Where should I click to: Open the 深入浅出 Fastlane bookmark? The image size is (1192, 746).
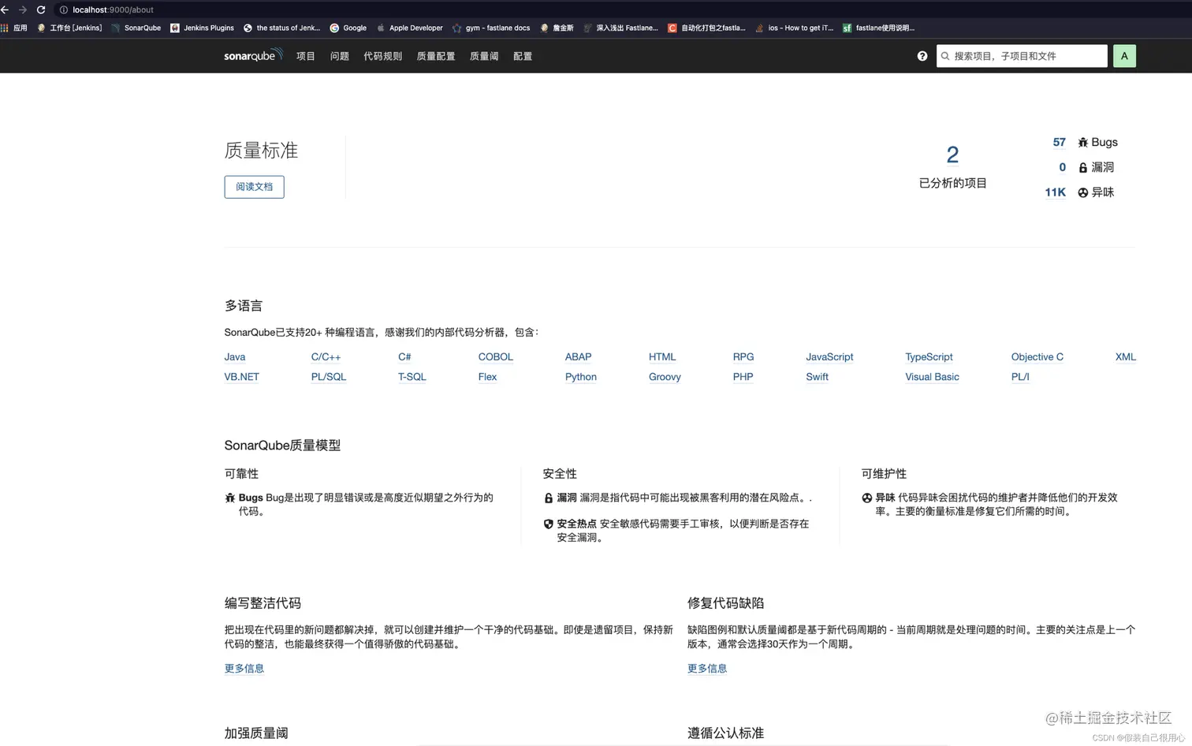click(620, 28)
